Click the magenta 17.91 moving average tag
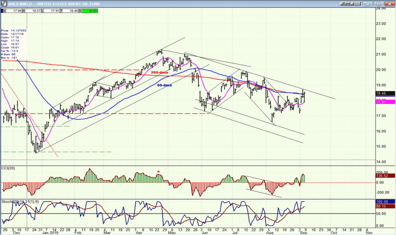The width and height of the screenshot is (396, 235). pos(385,102)
